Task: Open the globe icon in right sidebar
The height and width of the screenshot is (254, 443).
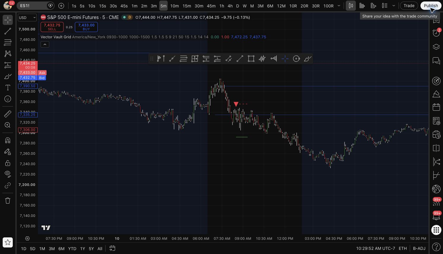Action: tap(436, 189)
